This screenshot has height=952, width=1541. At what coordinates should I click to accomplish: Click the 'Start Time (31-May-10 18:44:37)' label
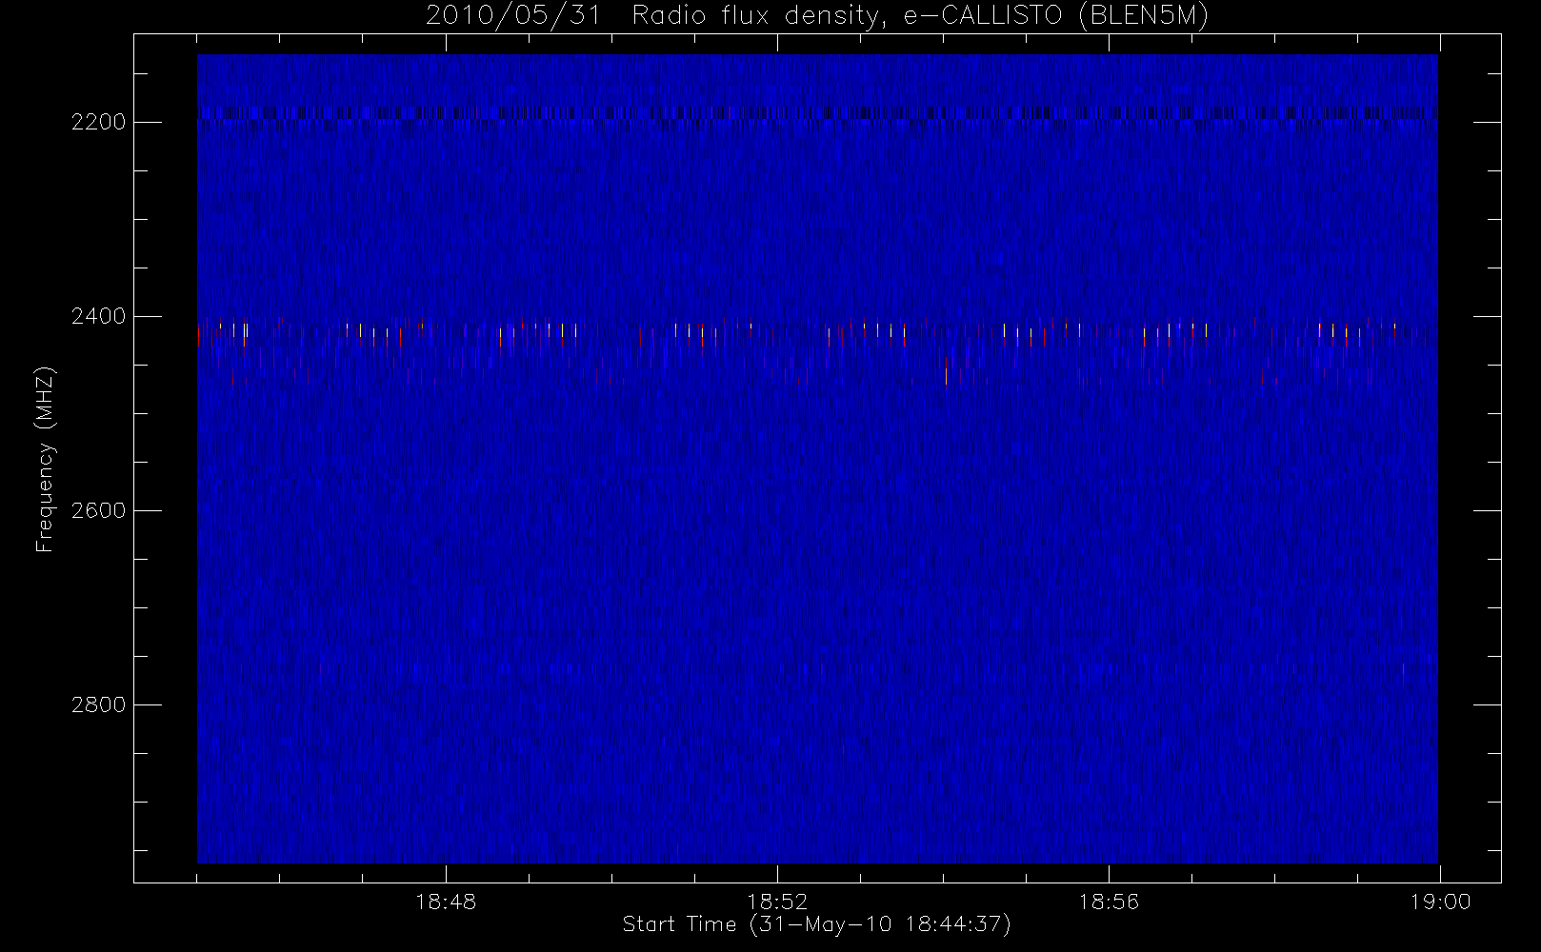click(816, 924)
